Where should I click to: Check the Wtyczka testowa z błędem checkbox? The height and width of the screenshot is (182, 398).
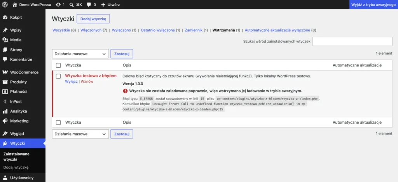pyautogui.click(x=58, y=76)
